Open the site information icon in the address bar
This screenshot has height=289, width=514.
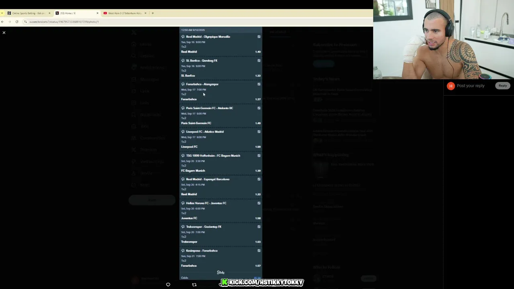(x=25, y=22)
